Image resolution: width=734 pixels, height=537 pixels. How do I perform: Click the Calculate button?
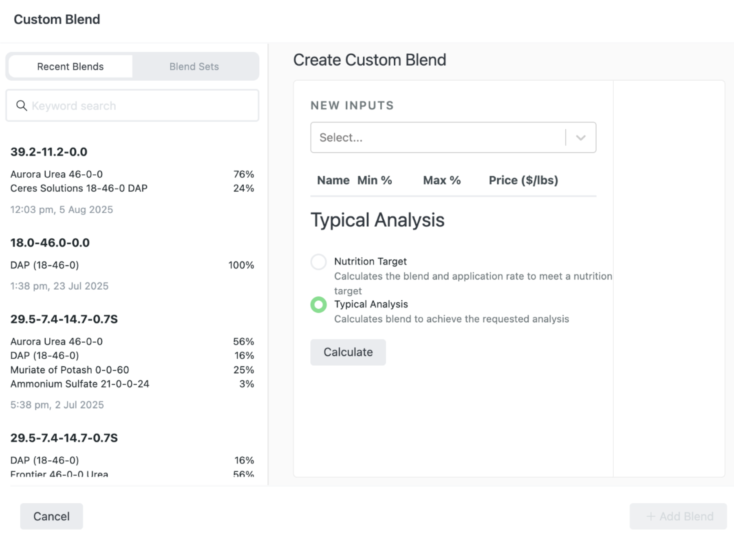pos(348,352)
